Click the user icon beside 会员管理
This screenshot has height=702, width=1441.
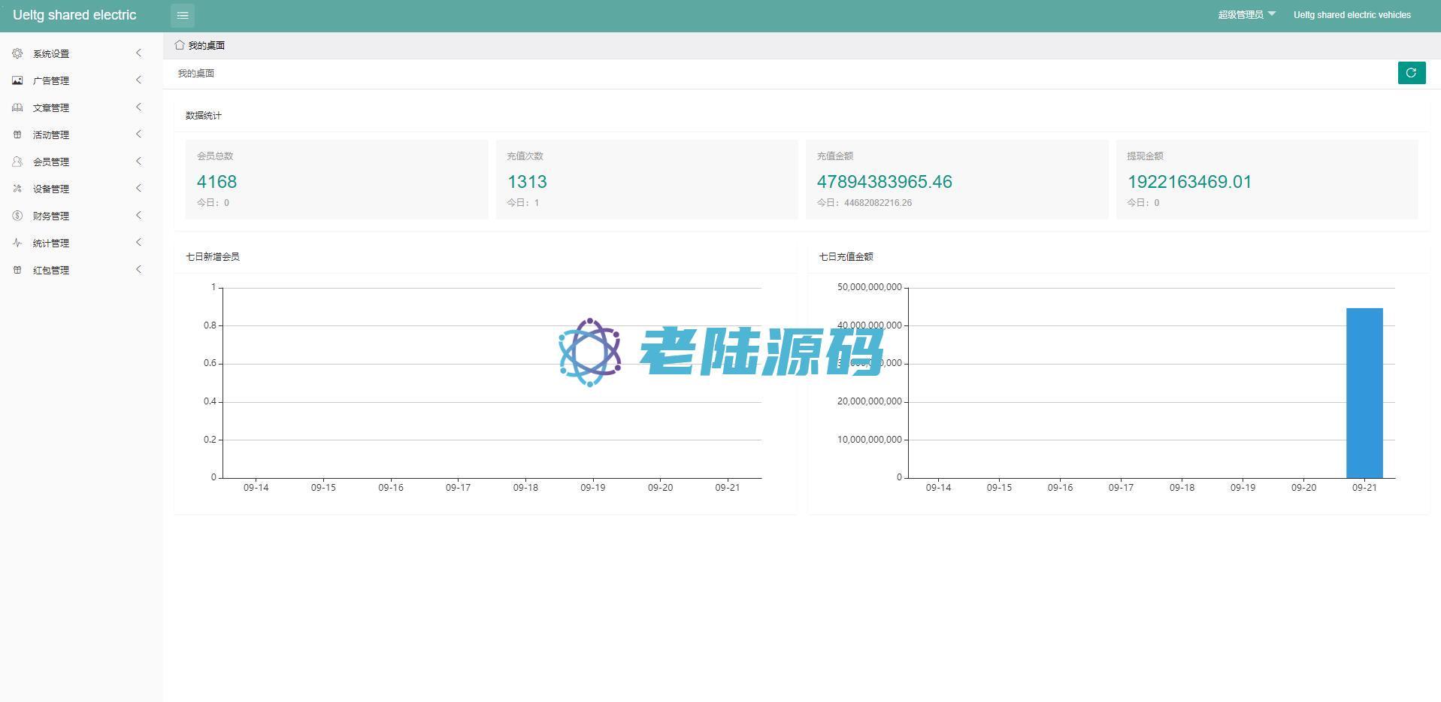(17, 162)
